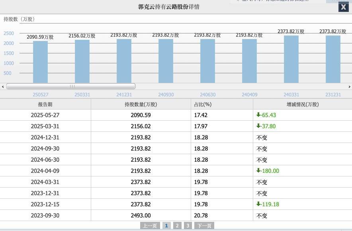The height and width of the screenshot is (231, 352).
Task: Click the chart scrollbar right arrow
Action: point(349,86)
